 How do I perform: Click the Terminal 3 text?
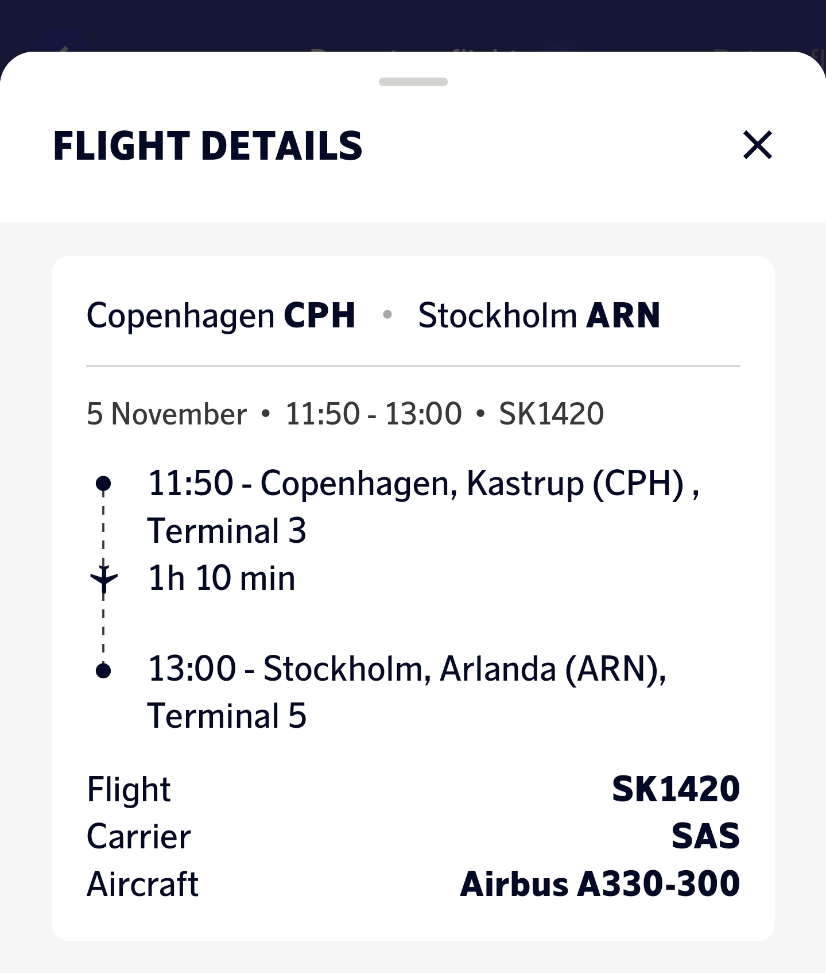pos(227,530)
